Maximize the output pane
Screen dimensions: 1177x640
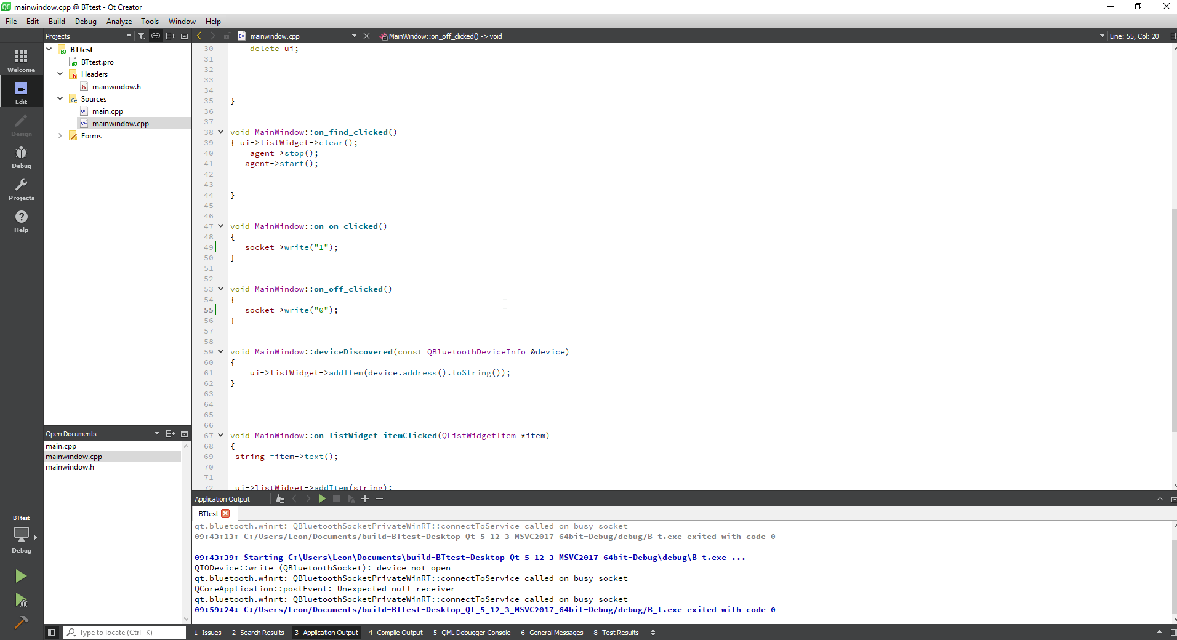1160,498
